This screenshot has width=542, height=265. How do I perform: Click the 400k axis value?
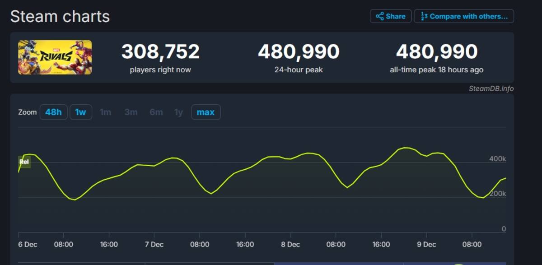pyautogui.click(x=497, y=159)
